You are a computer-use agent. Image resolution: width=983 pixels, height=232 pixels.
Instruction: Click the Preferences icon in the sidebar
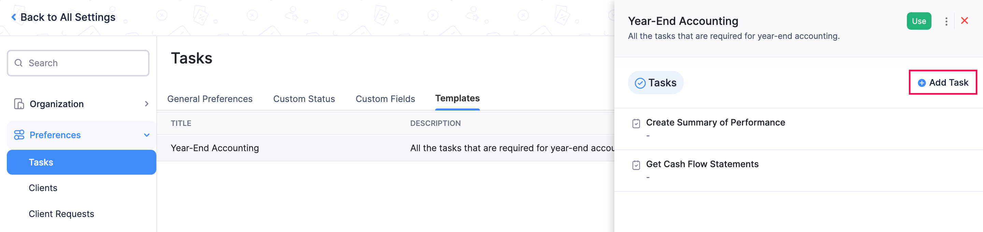point(19,135)
